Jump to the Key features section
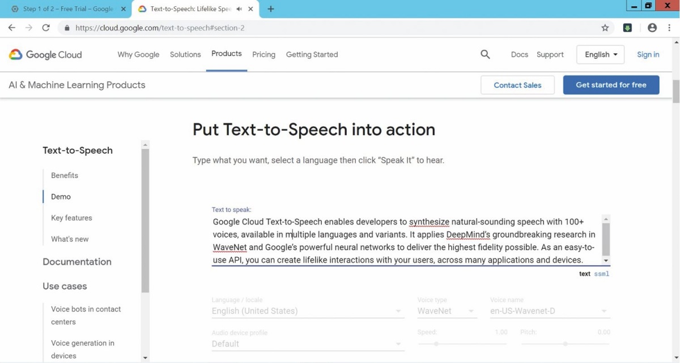The width and height of the screenshot is (680, 363). 71,218
